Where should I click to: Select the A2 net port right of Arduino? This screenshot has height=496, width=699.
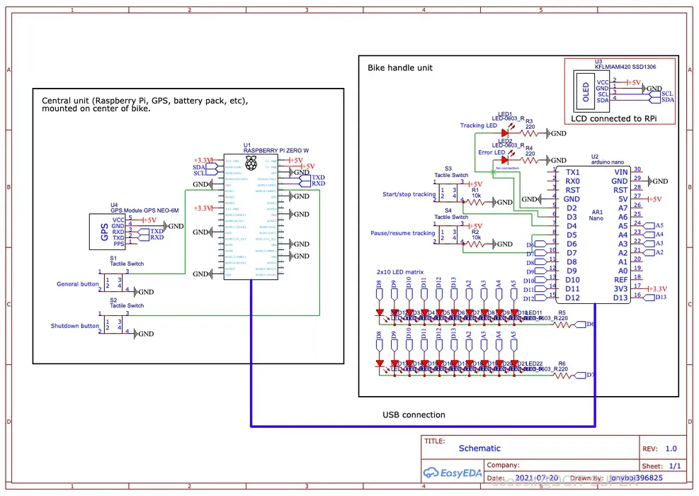[x=654, y=252]
